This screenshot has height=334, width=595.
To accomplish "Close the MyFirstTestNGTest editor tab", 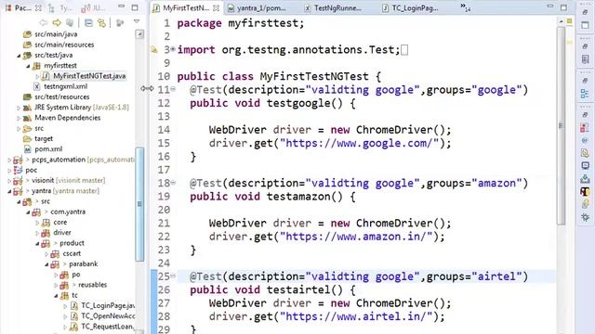I will click(216, 8).
